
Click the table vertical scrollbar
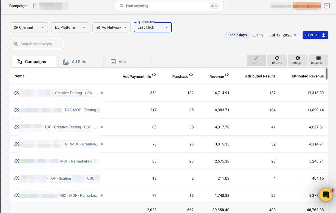click(x=326, y=74)
